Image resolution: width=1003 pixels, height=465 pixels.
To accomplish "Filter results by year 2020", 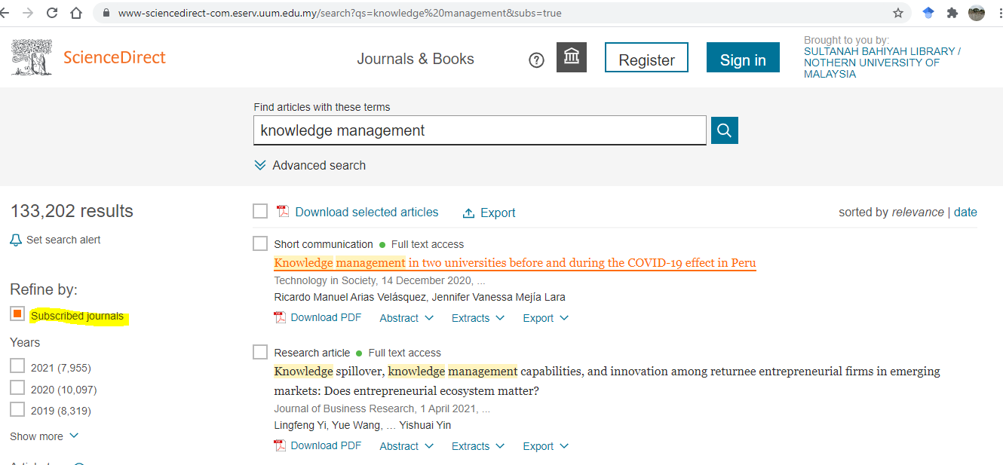I will pos(17,388).
